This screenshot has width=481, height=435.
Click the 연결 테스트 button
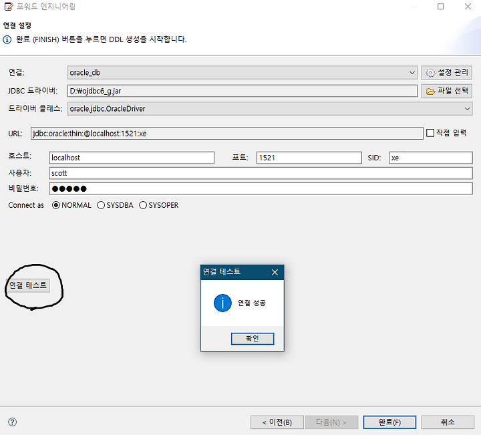[28, 285]
